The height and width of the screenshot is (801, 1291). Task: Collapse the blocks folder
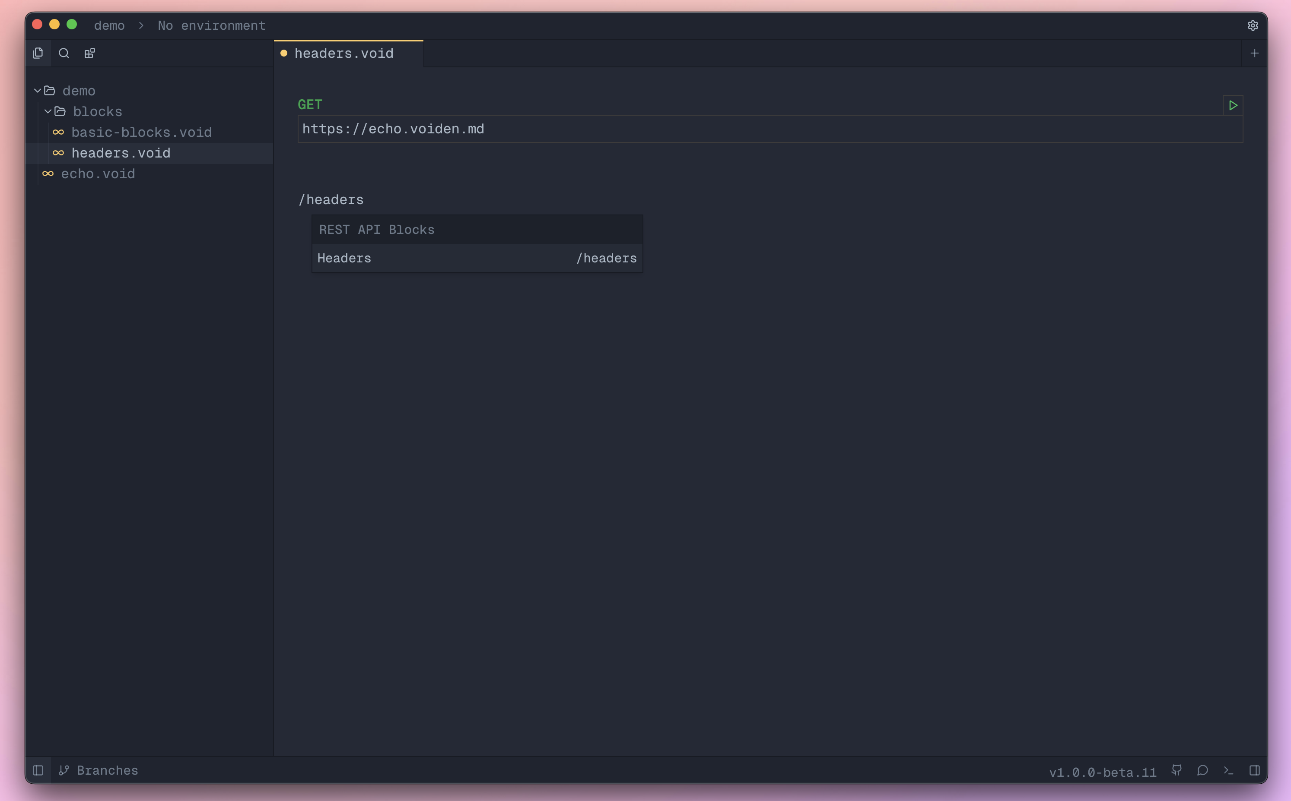coord(48,111)
